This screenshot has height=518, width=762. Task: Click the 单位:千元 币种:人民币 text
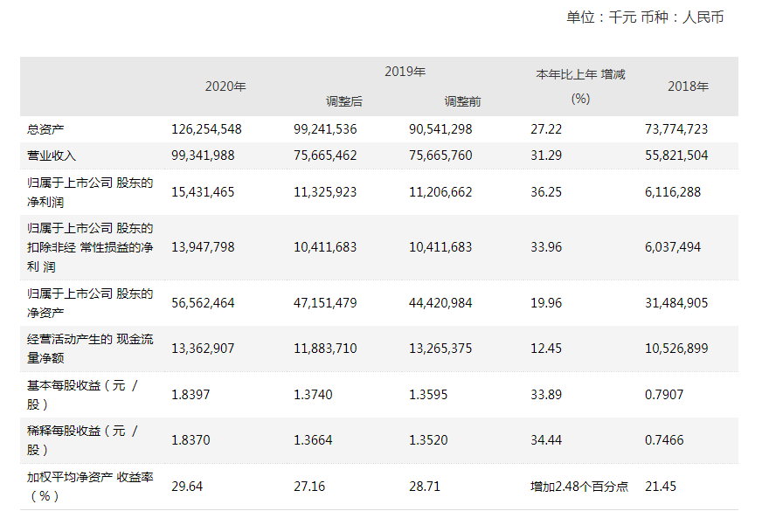click(645, 17)
